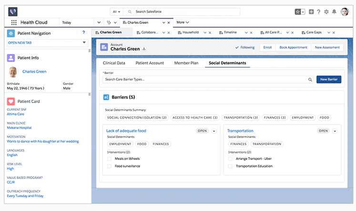Open the Charles Green patient name link
356x211 pixels.
(x=34, y=72)
